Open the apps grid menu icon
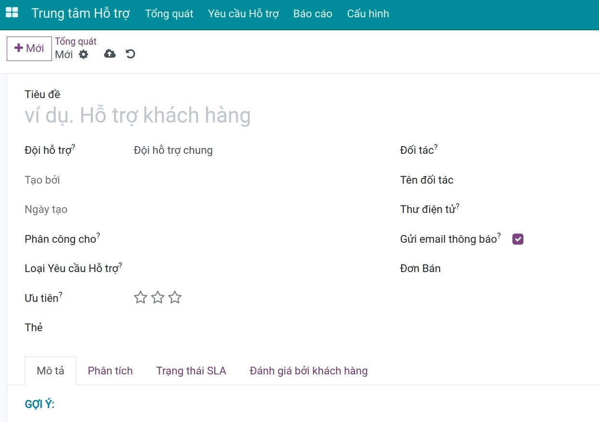 pos(12,13)
